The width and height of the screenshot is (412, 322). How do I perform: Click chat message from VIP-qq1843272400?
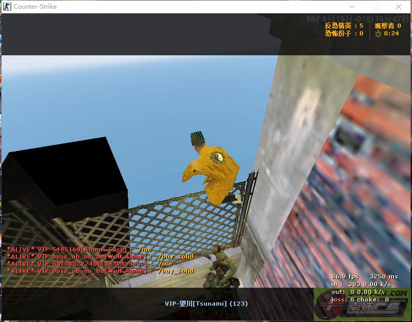tap(89, 264)
